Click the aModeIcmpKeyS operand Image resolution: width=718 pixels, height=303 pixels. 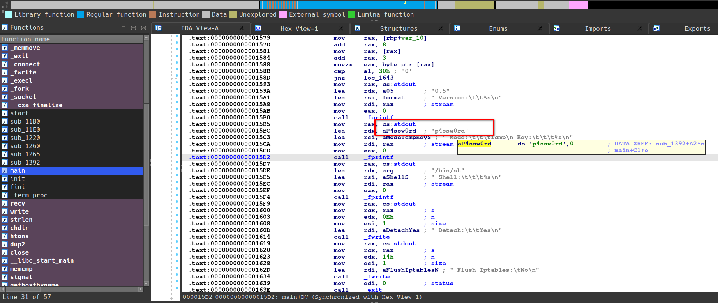(406, 137)
